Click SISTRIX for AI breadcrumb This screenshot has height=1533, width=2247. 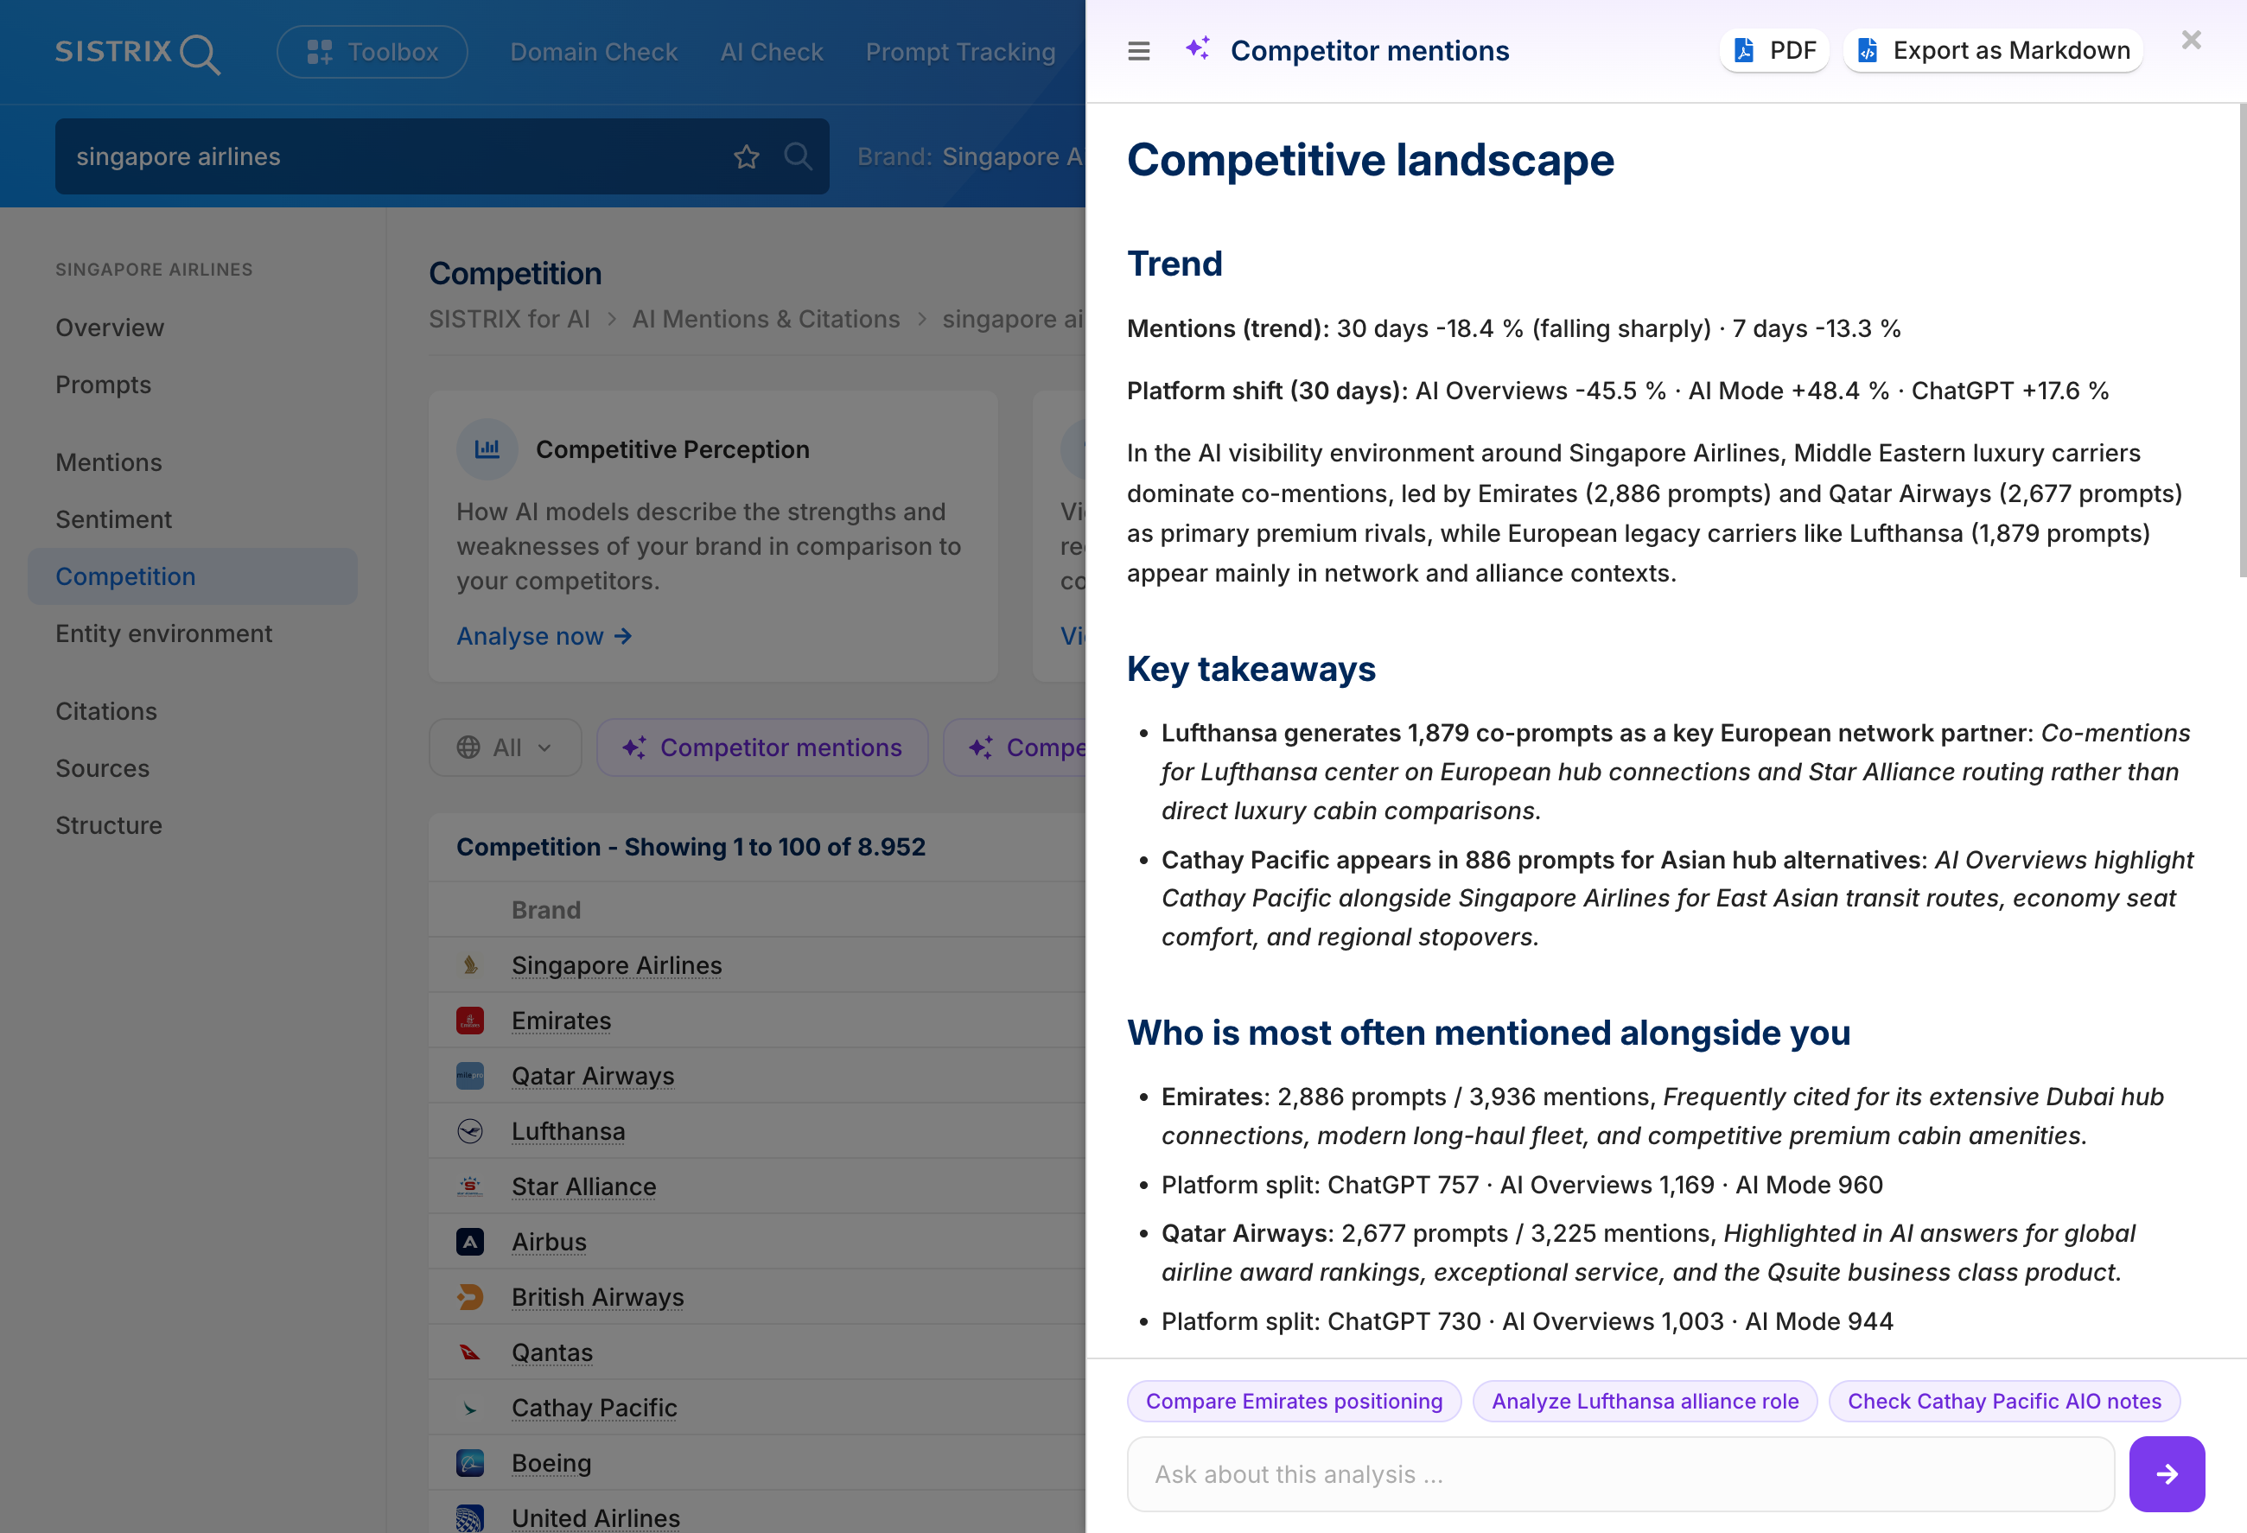point(508,319)
